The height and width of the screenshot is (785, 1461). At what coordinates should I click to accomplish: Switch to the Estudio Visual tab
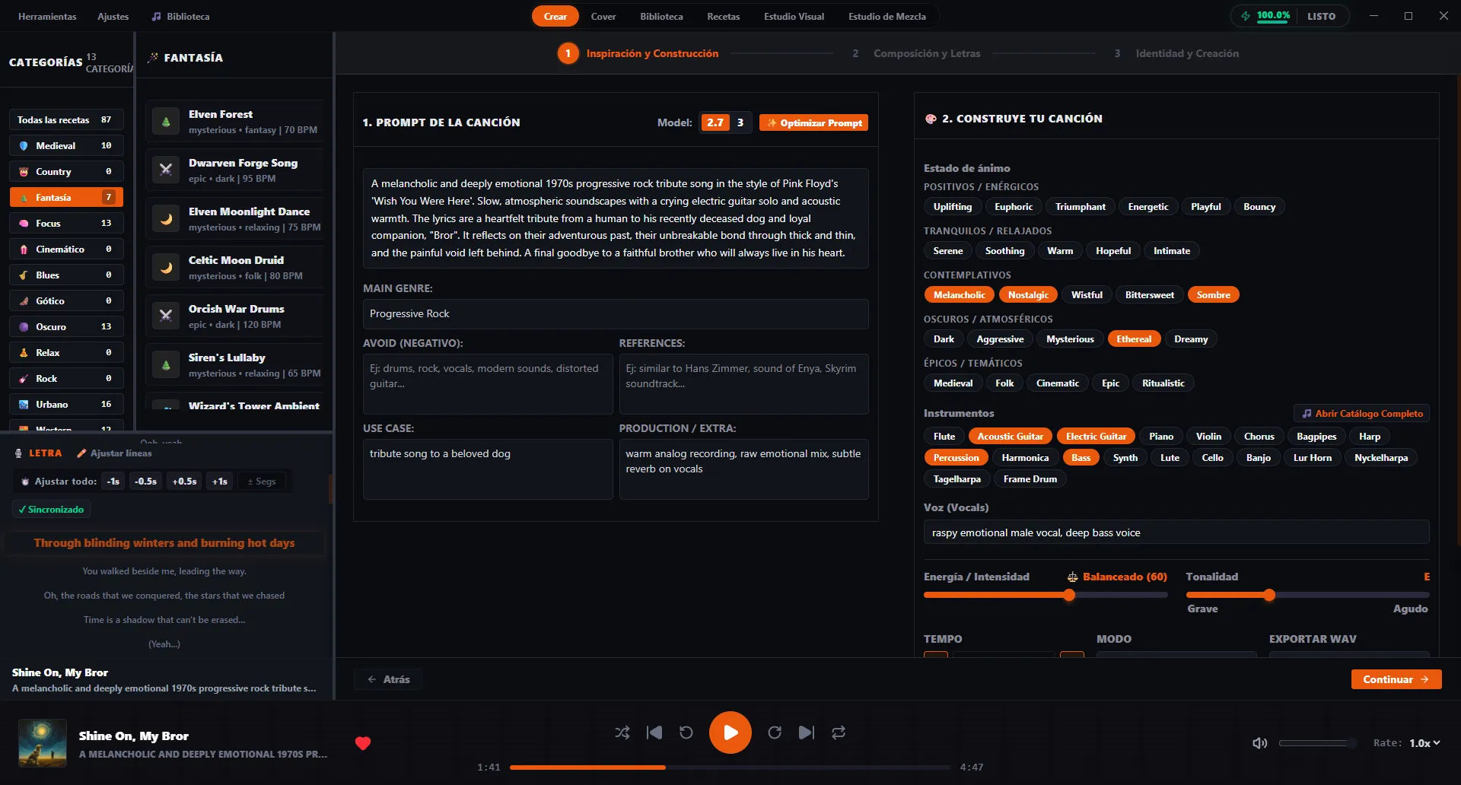794,16
